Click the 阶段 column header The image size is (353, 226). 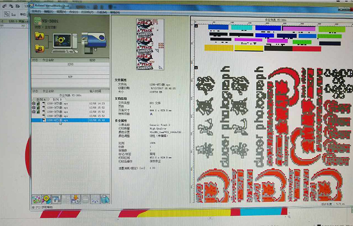coord(92,60)
